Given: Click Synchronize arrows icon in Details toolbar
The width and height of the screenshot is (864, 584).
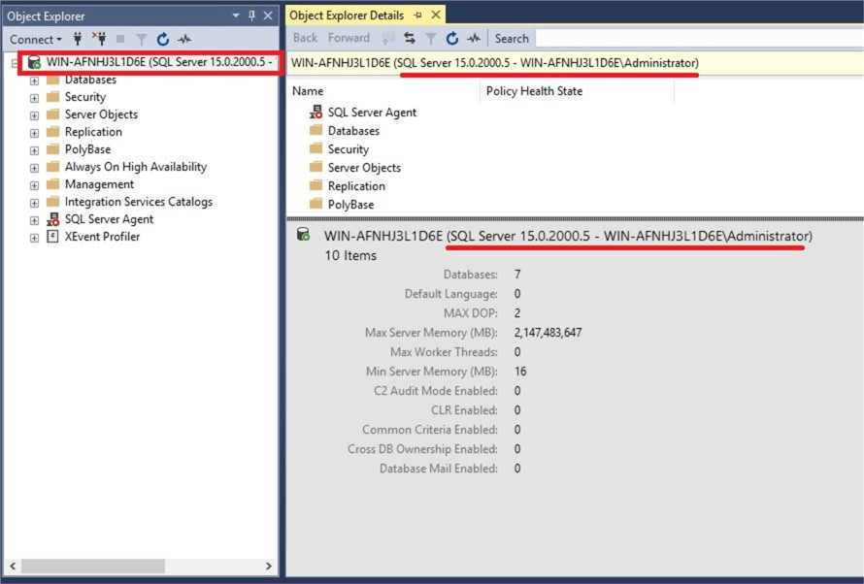Looking at the screenshot, I should [410, 38].
